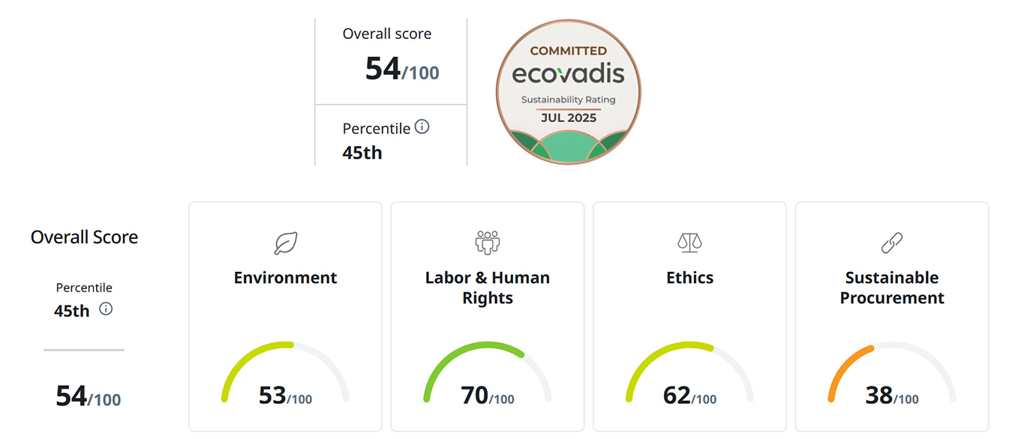
Task: Click the Environment leaf icon
Action: (285, 243)
